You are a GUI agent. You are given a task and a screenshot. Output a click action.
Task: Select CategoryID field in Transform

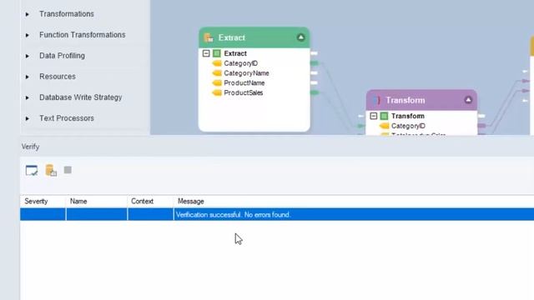click(x=408, y=126)
